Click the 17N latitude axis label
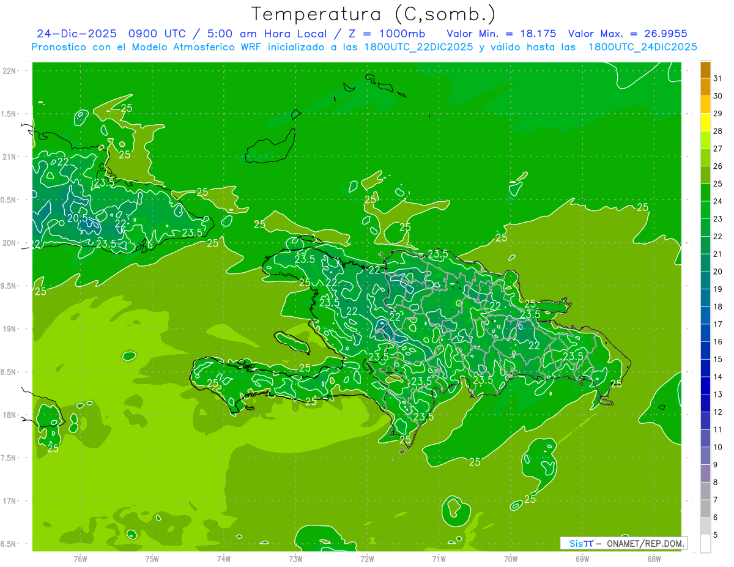The height and width of the screenshot is (567, 734). click(10, 501)
